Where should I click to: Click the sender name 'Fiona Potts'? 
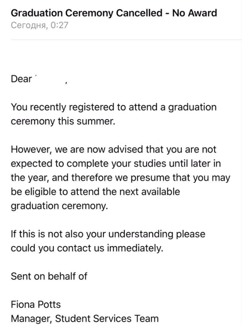36,305
